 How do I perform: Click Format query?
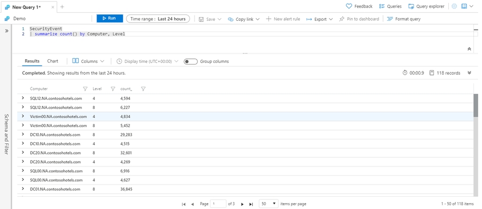pyautogui.click(x=404, y=19)
